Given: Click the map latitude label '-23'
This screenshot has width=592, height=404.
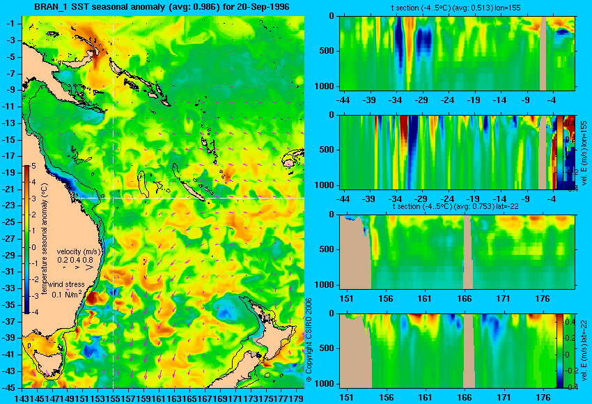Looking at the screenshot, I should (8, 205).
